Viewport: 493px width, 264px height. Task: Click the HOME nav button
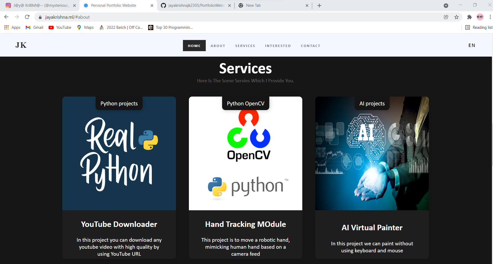click(194, 45)
